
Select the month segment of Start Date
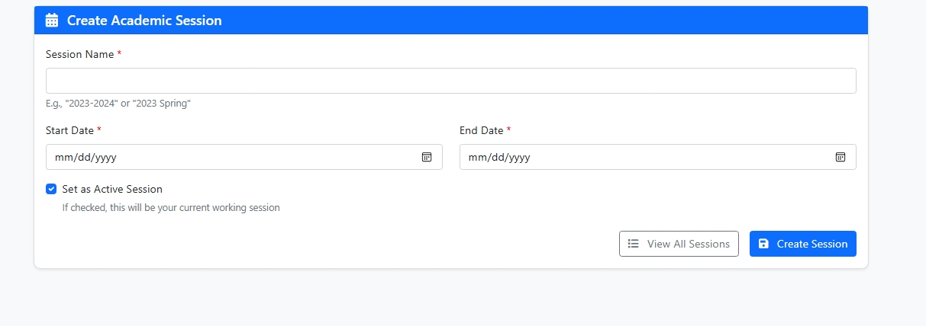(x=63, y=158)
